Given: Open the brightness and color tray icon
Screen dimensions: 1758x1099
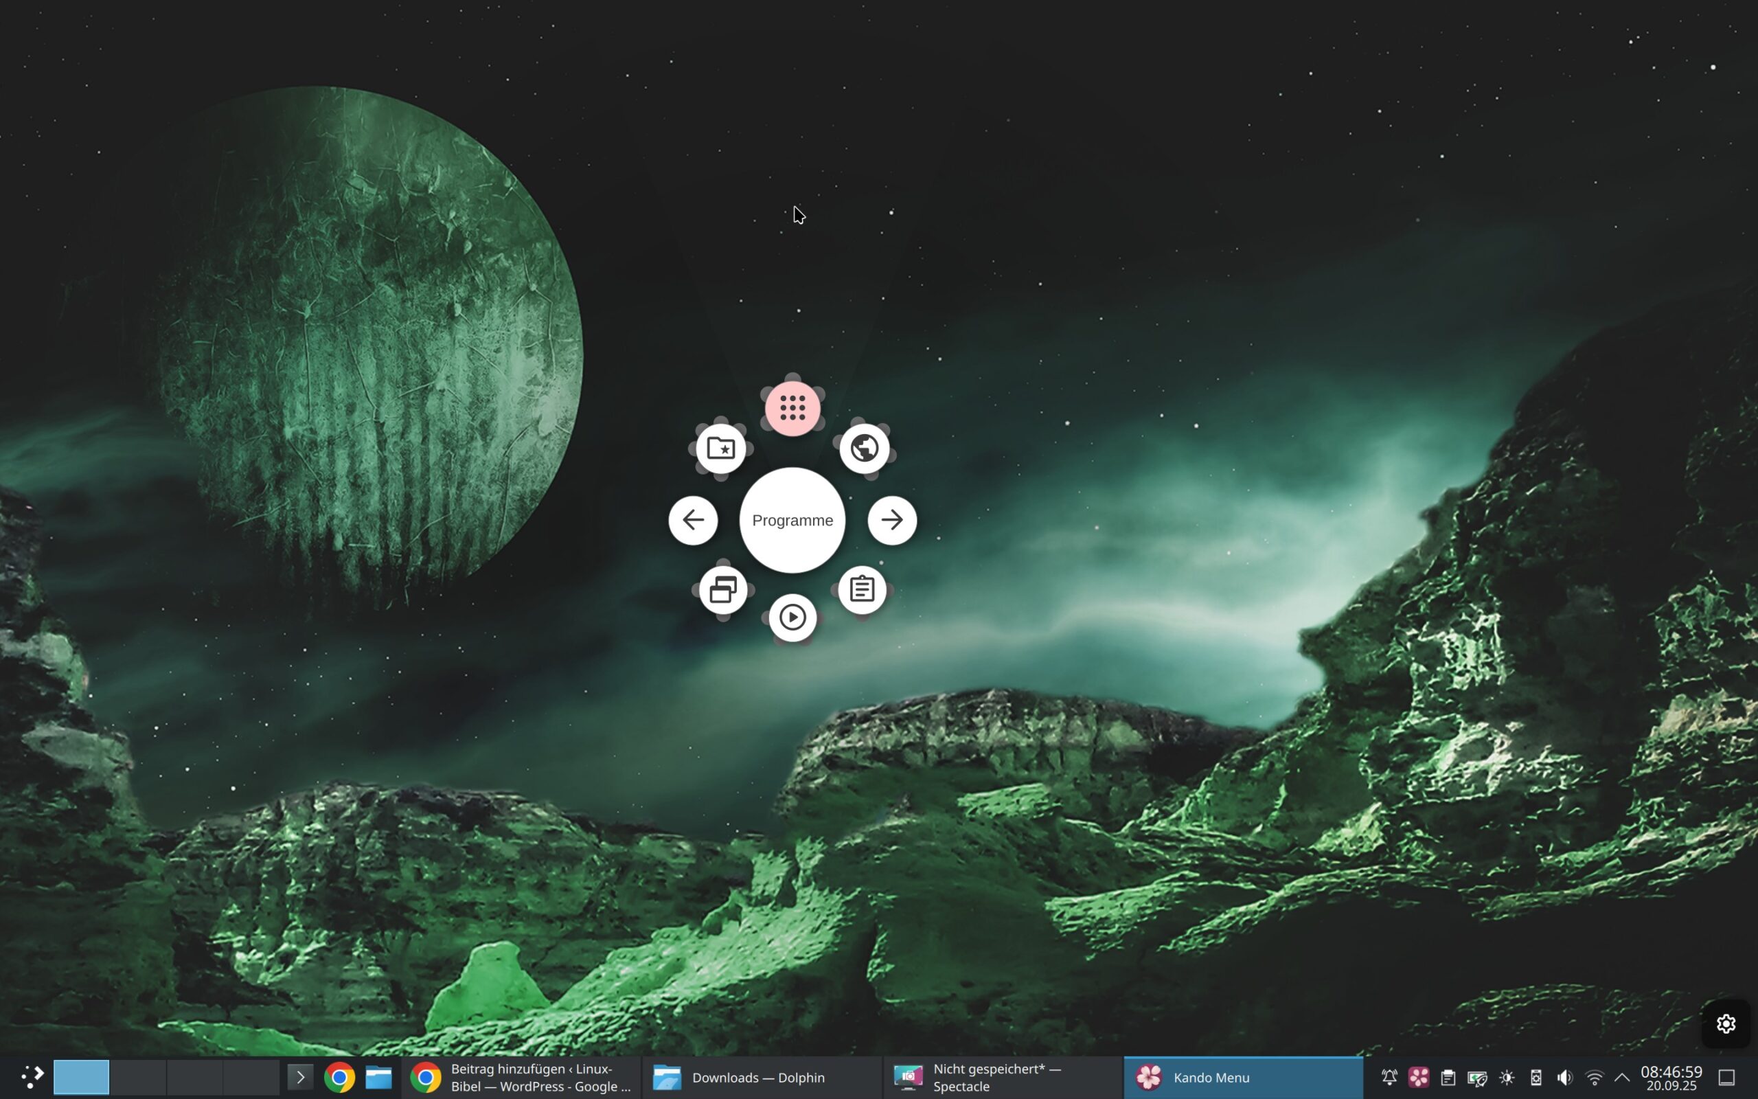Looking at the screenshot, I should (1507, 1077).
